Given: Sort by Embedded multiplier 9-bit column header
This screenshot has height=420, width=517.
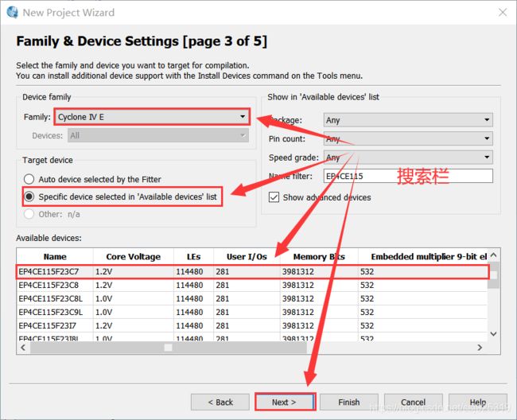Looking at the screenshot, I should 422,256.
